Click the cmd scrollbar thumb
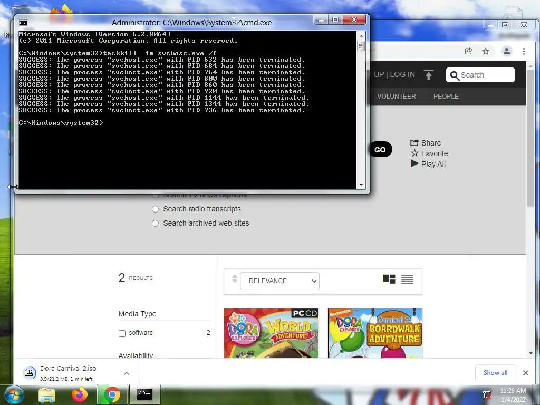Viewport: 540px width, 405px height. pyautogui.click(x=361, y=46)
